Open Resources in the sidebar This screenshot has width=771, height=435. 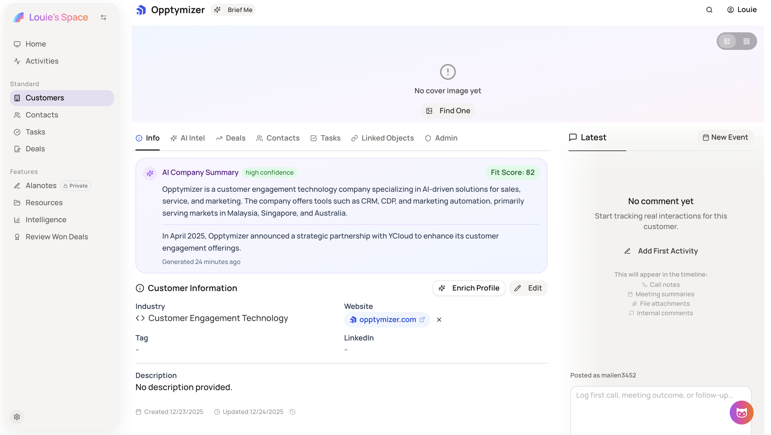point(62,203)
